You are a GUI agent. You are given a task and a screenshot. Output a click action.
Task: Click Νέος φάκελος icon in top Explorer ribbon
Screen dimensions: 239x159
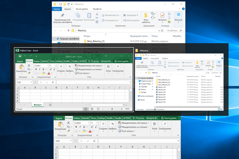pos(146,16)
